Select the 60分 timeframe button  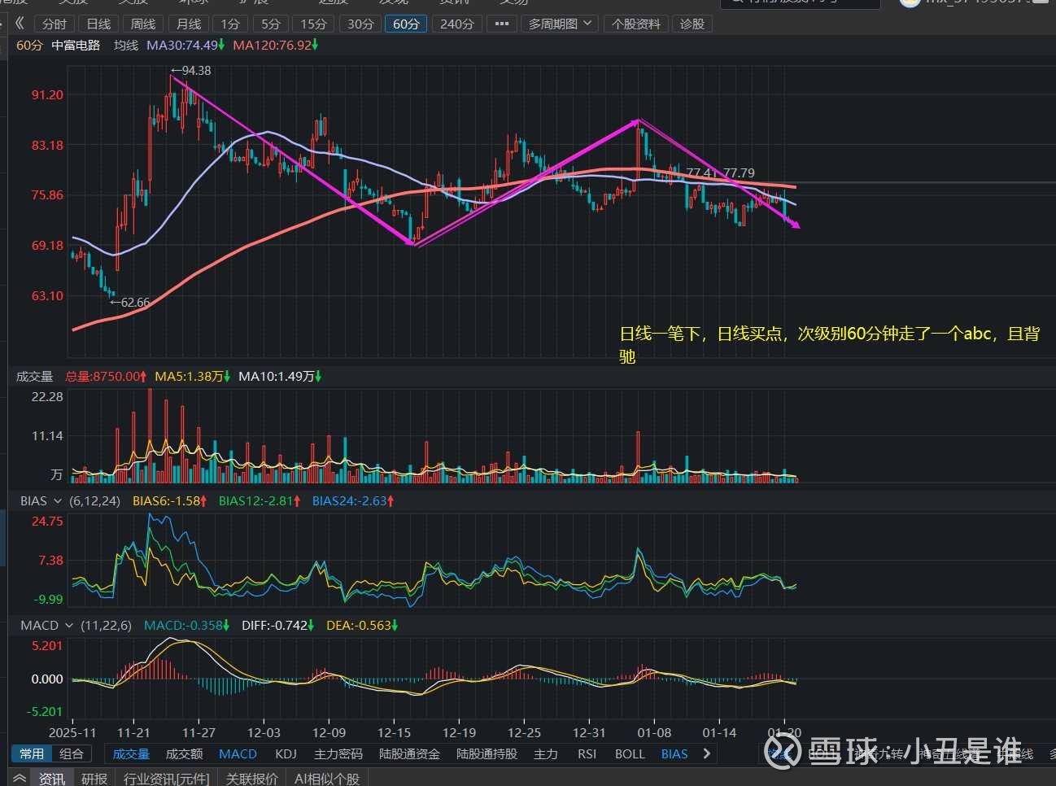[x=406, y=24]
